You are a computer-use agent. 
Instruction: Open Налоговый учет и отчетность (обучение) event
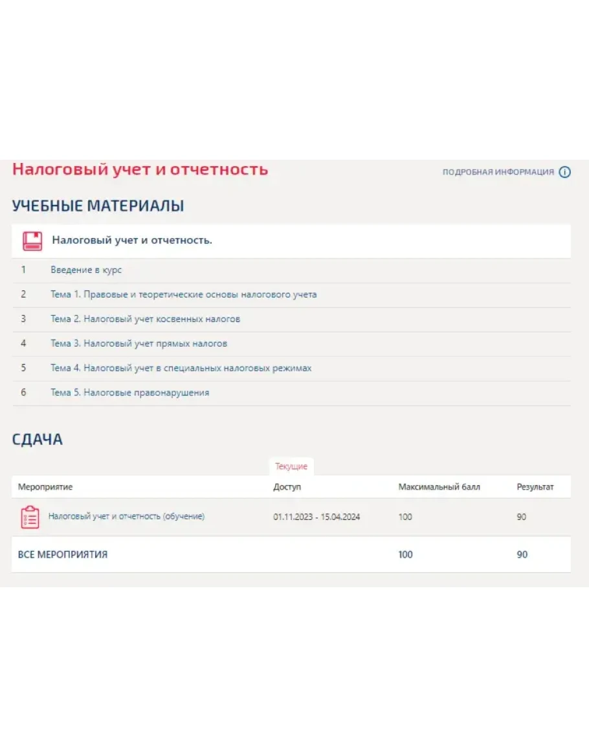click(126, 516)
